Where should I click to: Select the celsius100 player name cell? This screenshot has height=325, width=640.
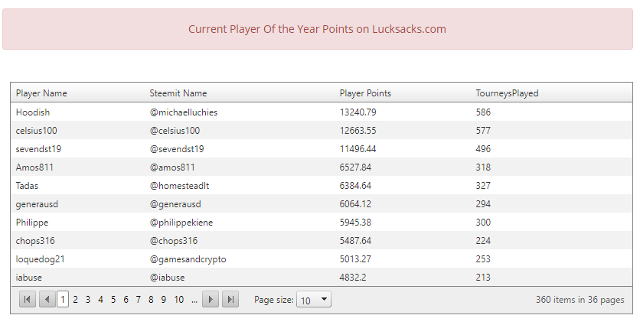[36, 131]
